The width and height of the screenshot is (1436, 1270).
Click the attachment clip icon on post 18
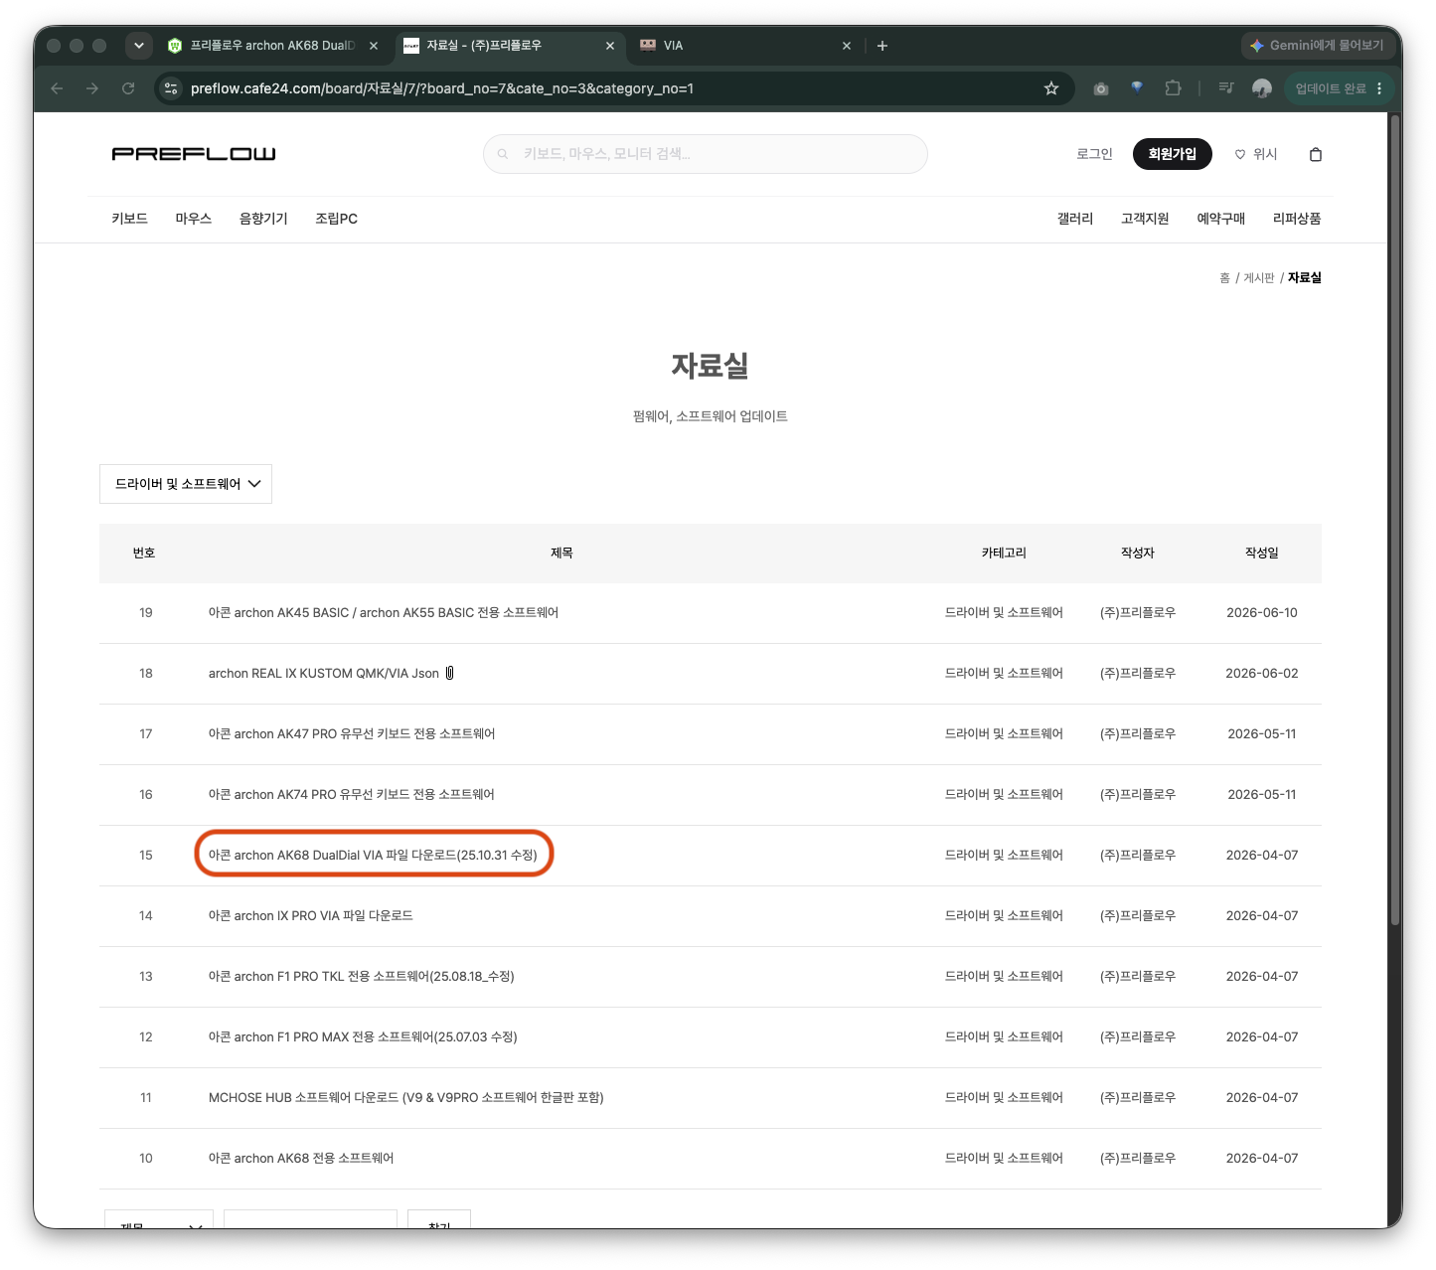pyautogui.click(x=449, y=673)
